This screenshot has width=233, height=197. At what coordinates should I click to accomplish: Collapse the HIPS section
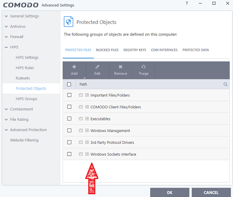pos(6,47)
